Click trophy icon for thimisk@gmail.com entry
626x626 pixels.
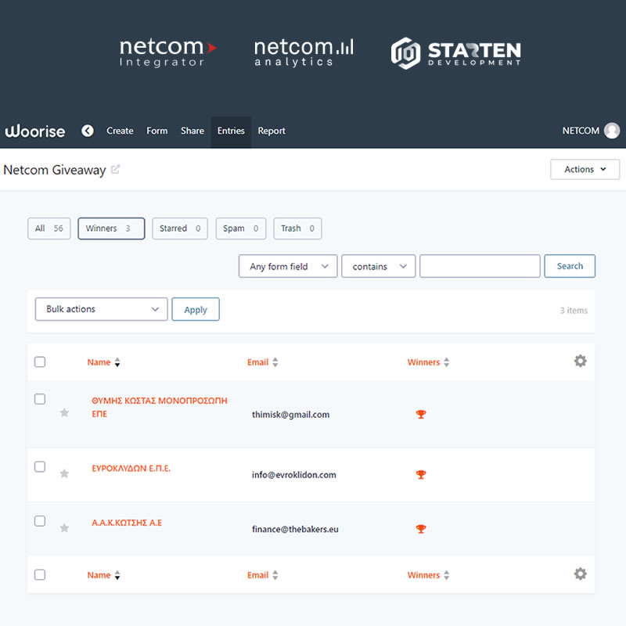click(421, 414)
